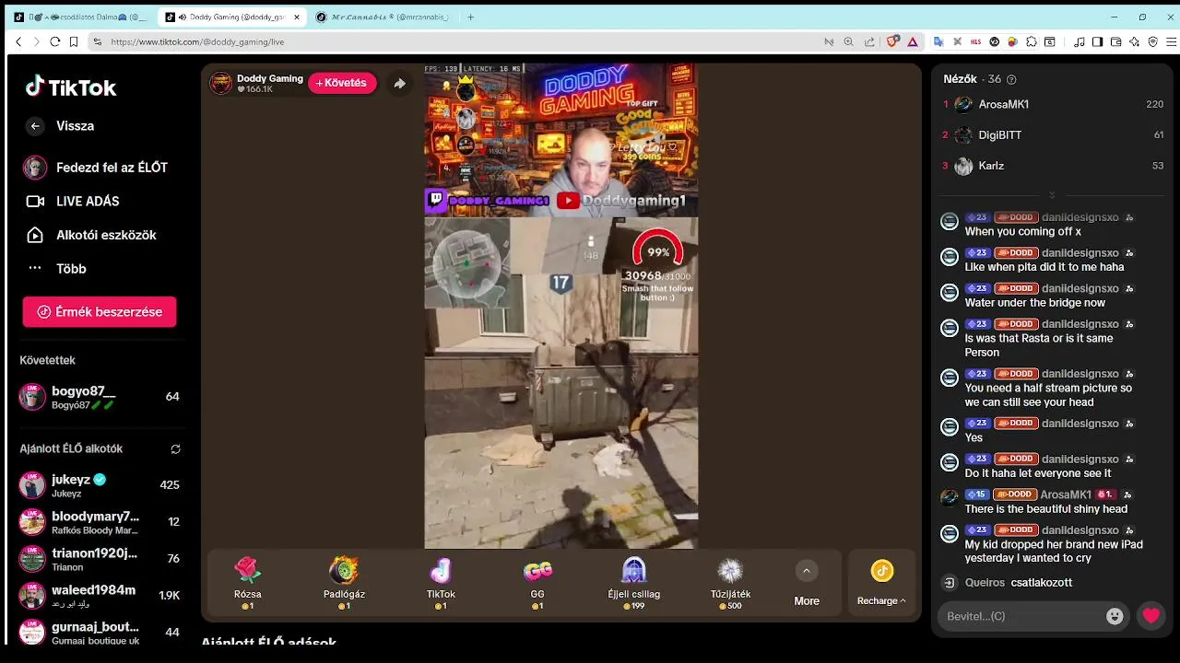The width and height of the screenshot is (1180, 663).
Task: Send the Tűzijáték gift
Action: point(730,583)
